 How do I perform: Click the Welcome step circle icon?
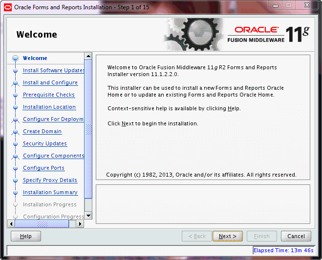[15, 58]
